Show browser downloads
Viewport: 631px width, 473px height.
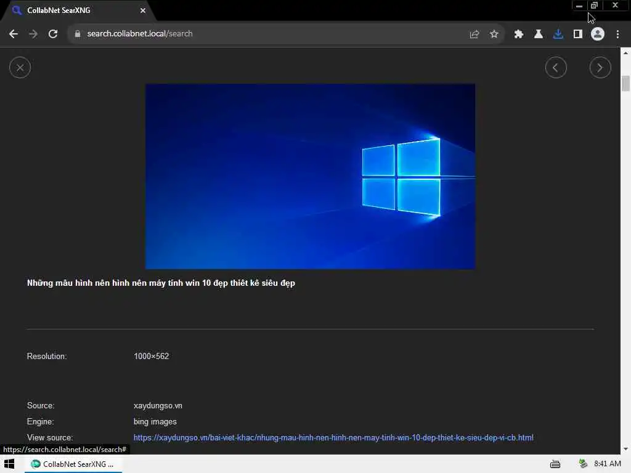tap(558, 34)
